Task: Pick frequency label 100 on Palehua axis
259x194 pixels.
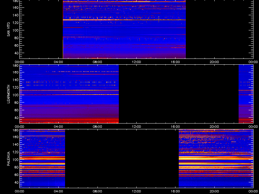Action: pos(15,160)
